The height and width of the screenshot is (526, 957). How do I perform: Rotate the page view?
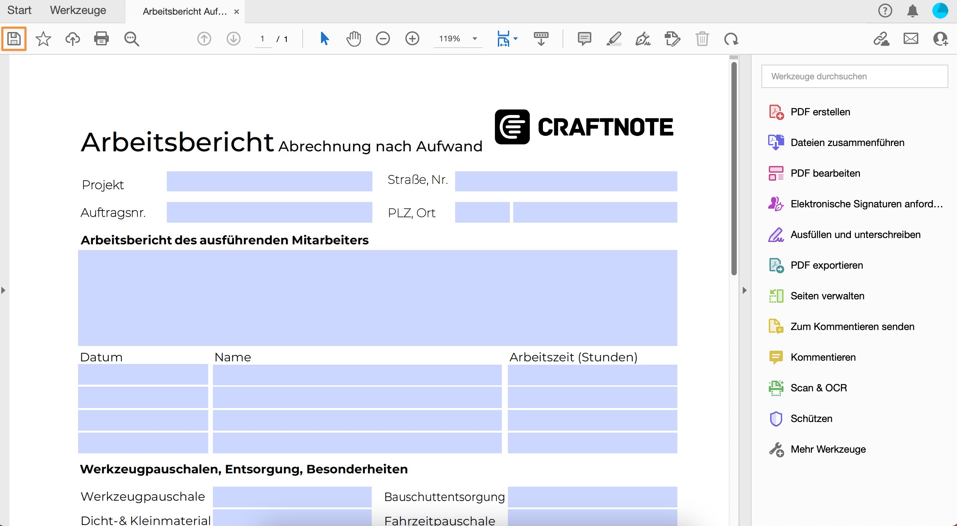click(731, 39)
